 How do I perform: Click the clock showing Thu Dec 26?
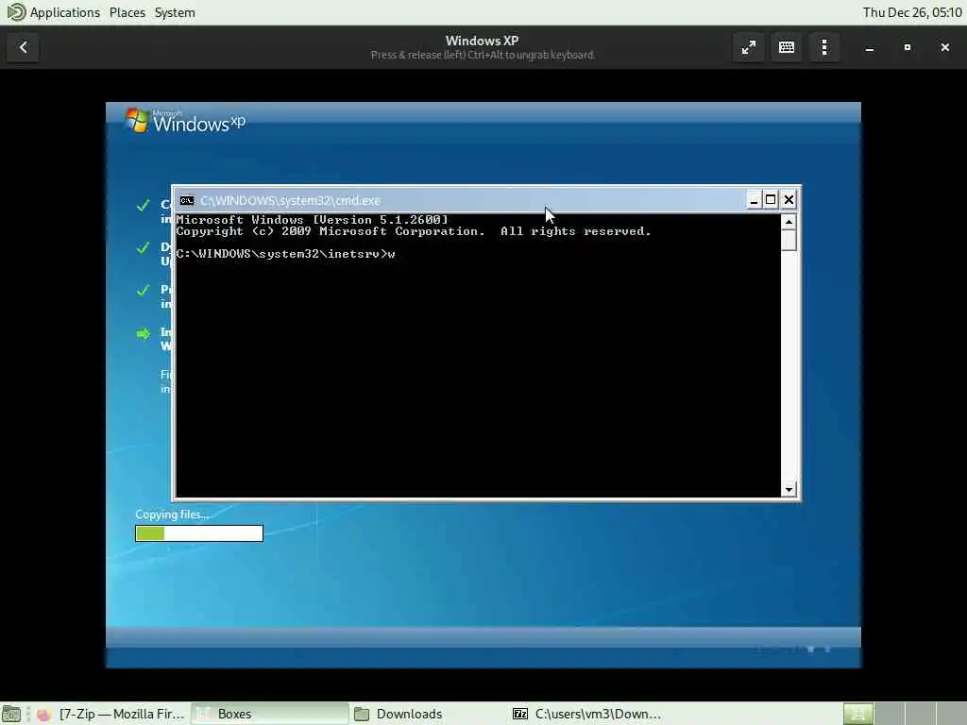pyautogui.click(x=912, y=12)
